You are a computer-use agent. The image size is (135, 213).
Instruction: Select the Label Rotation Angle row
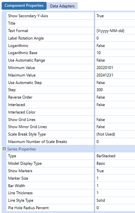[71, 38]
